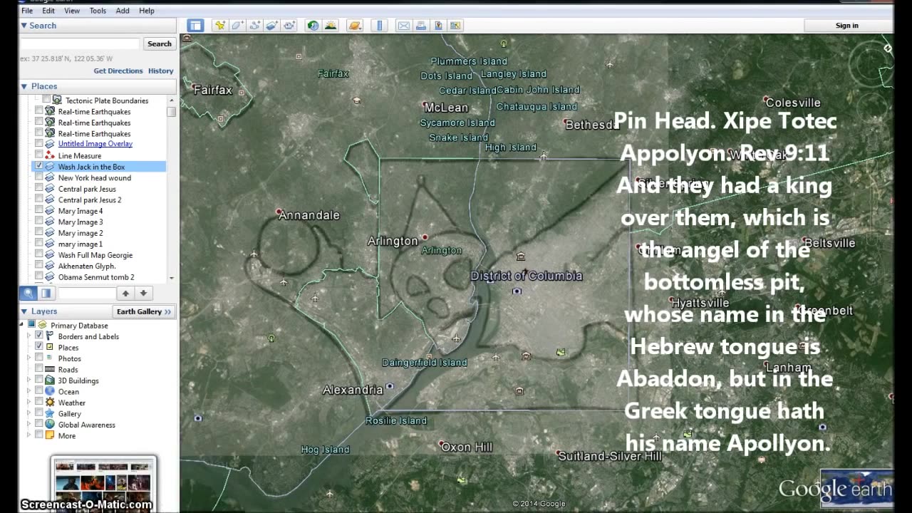Expand the Borders and Labels node

pos(29,336)
